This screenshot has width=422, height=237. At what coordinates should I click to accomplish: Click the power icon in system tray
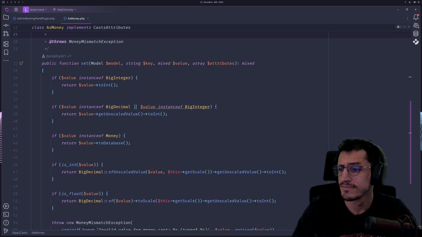click(x=418, y=2)
